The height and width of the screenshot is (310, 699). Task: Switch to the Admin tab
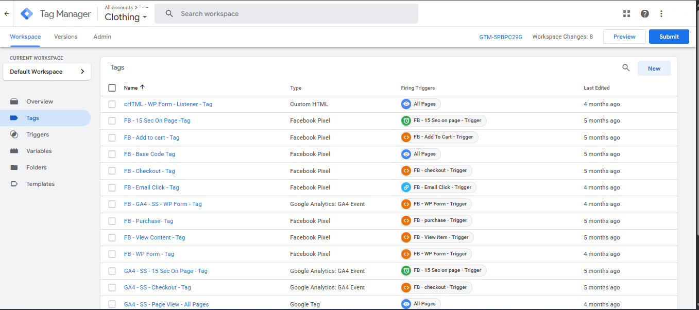coord(103,37)
